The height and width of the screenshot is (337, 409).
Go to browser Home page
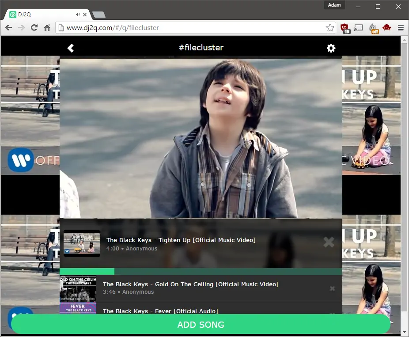tap(47, 28)
